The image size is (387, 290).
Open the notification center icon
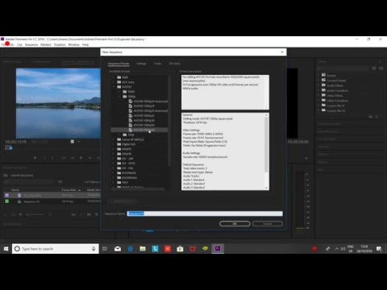pyautogui.click(x=379, y=249)
